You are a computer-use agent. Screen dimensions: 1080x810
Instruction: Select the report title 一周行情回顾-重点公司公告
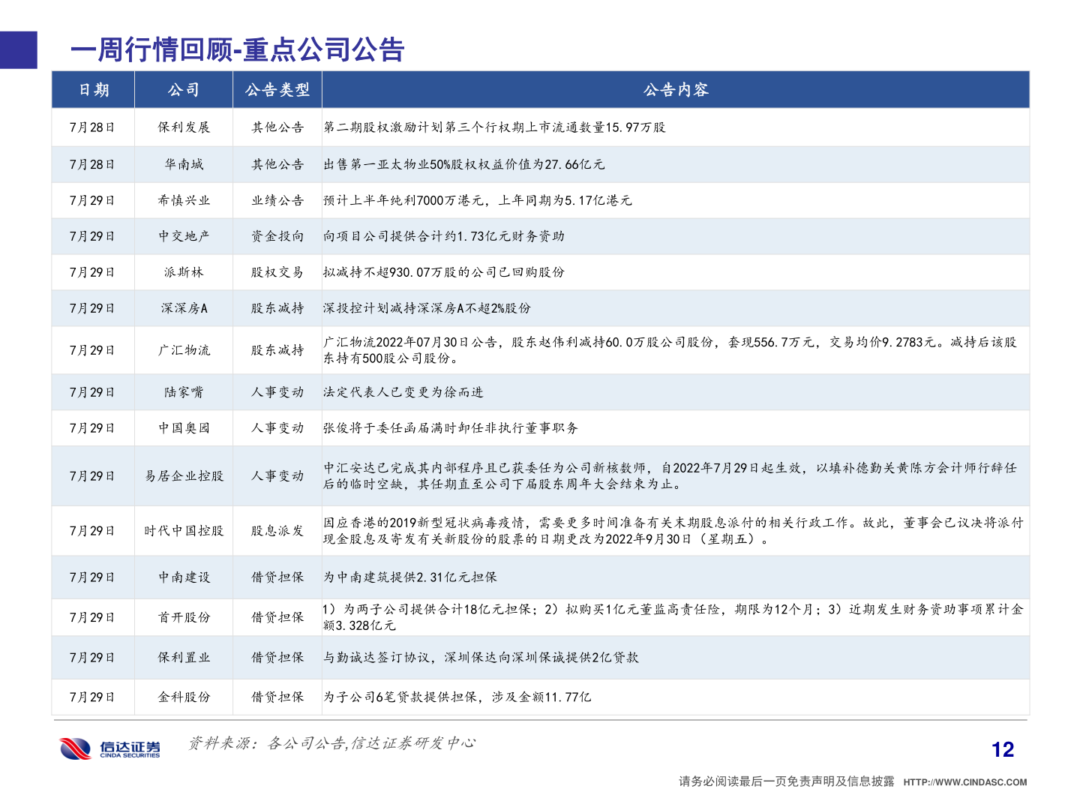coord(237,50)
